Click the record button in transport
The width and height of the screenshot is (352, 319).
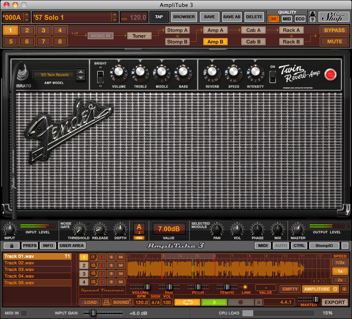point(241,302)
